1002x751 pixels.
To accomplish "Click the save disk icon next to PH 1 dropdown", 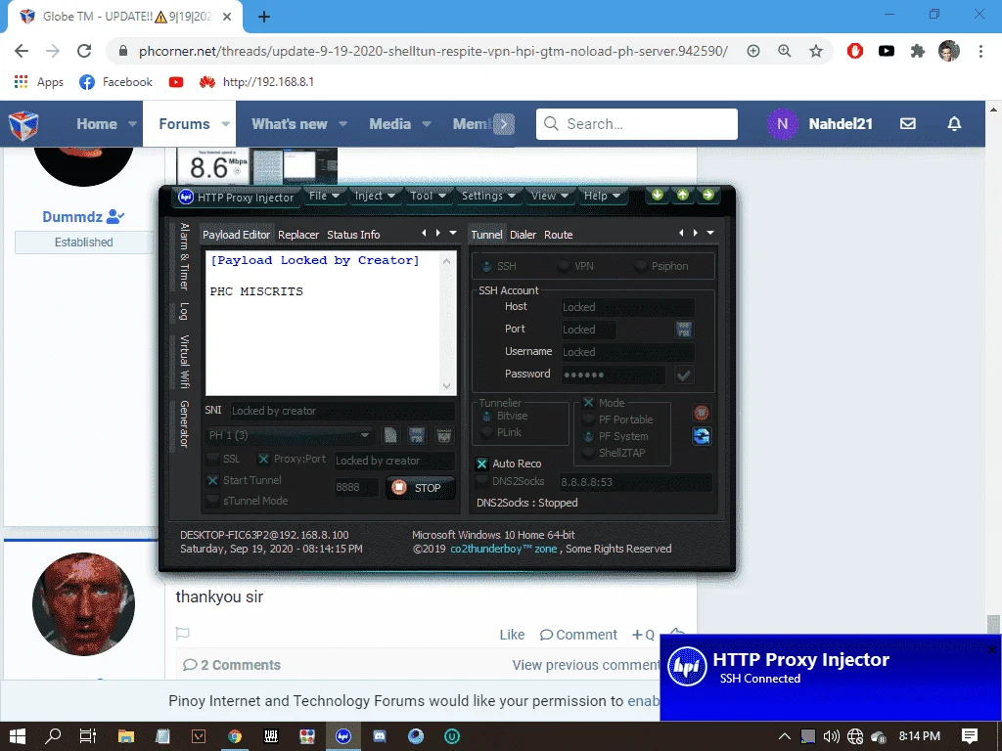I will click(417, 435).
